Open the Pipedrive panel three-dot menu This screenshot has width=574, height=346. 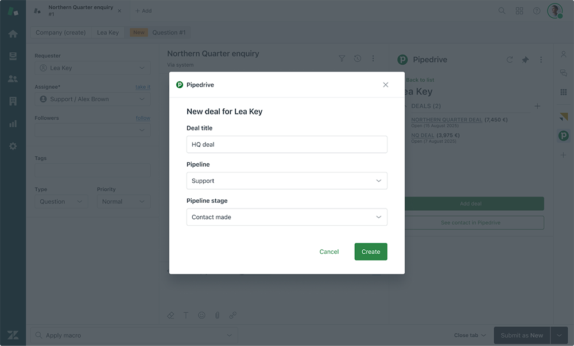pos(541,60)
